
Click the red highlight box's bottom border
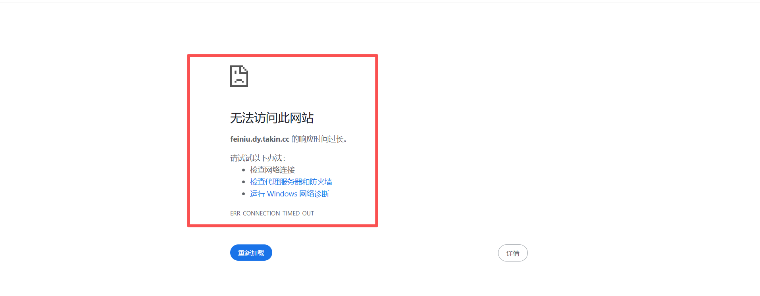pyautogui.click(x=282, y=225)
